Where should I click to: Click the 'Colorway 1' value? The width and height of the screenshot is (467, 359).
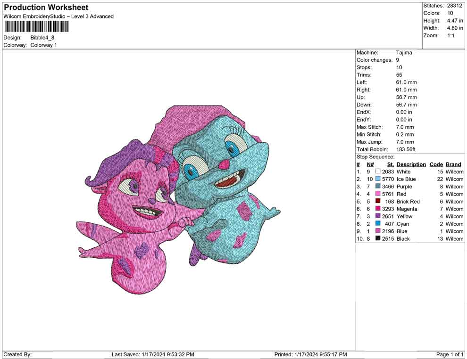point(43,45)
